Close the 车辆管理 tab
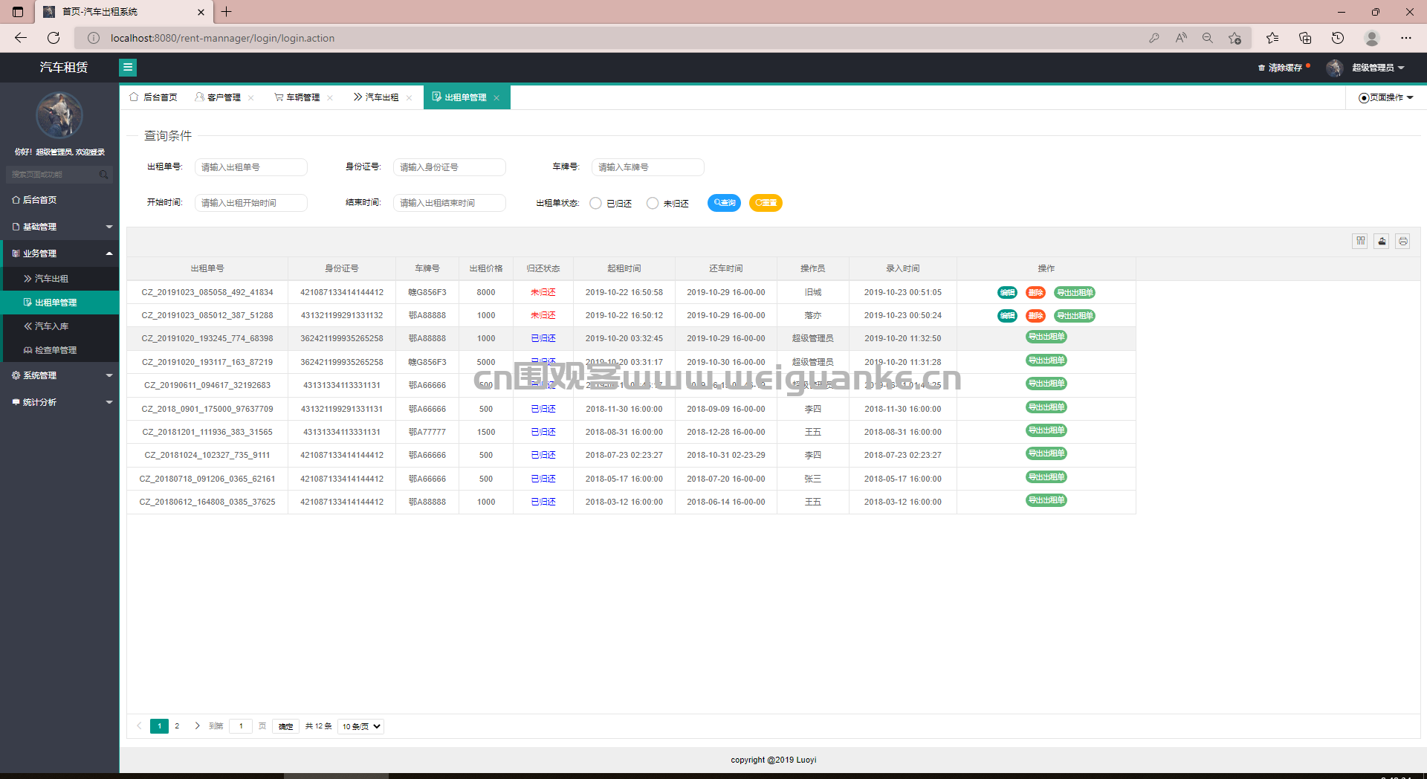This screenshot has width=1427, height=779. tap(330, 98)
